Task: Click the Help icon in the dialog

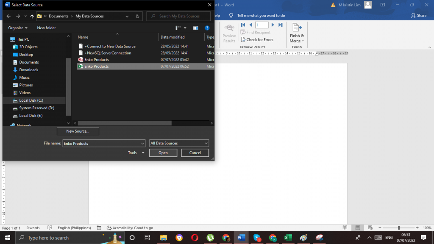Action: click(x=207, y=28)
